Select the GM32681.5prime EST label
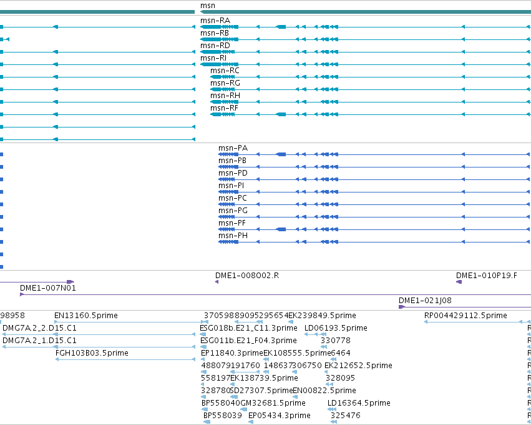Viewport: 531px width, 425px height. click(x=273, y=403)
